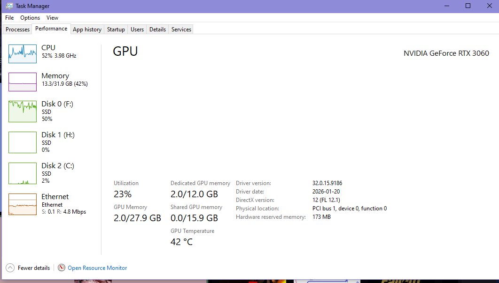The width and height of the screenshot is (499, 283).
Task: Click driver version 32.0.15.9186
Action: point(327,183)
